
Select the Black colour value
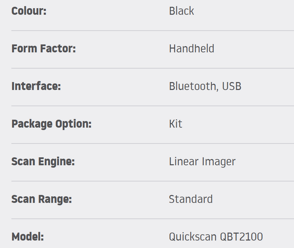(x=181, y=11)
